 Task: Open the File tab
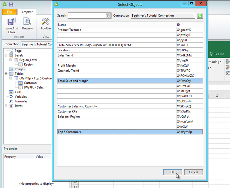tap(9, 12)
